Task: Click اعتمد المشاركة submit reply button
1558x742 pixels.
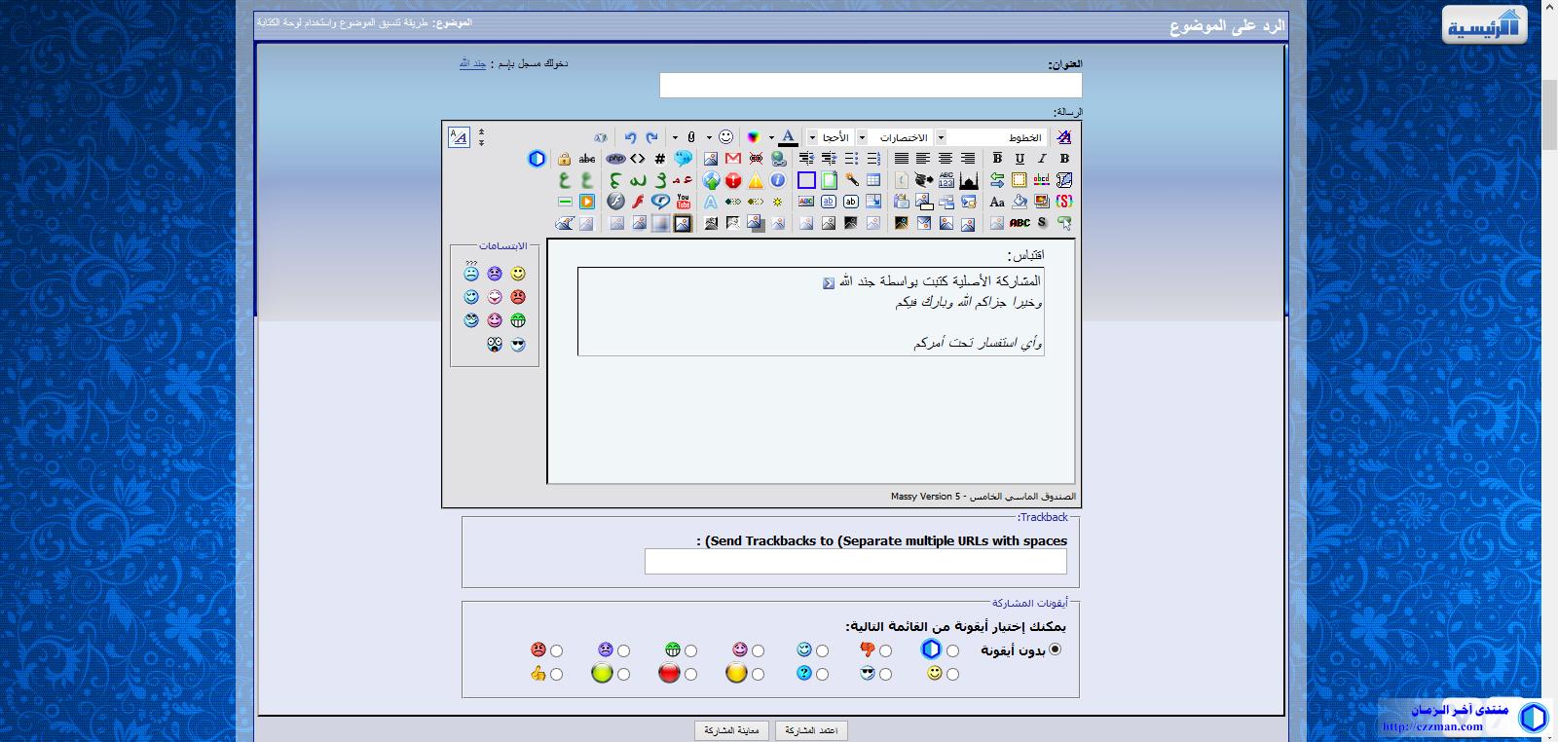Action: point(811,730)
